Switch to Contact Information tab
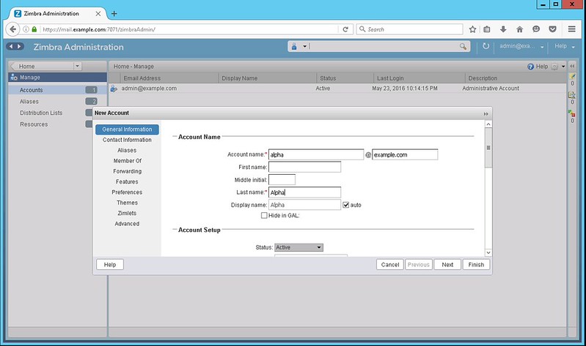Screen dimensions: 586x346 click(x=127, y=140)
